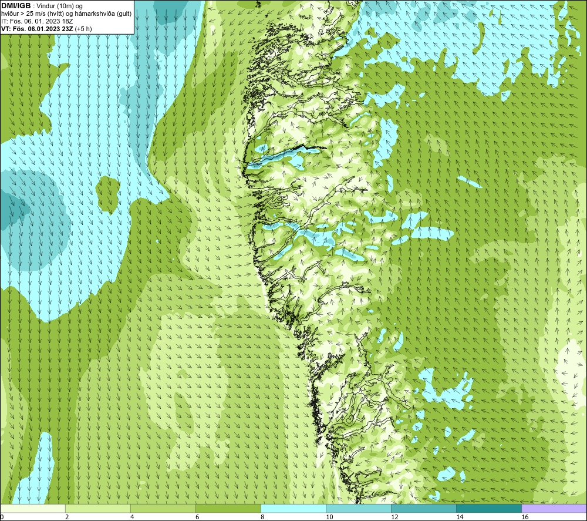
Task: Click the 'IT: Fös. 06. 01. 2023 18Z' line
Action: coord(36,21)
